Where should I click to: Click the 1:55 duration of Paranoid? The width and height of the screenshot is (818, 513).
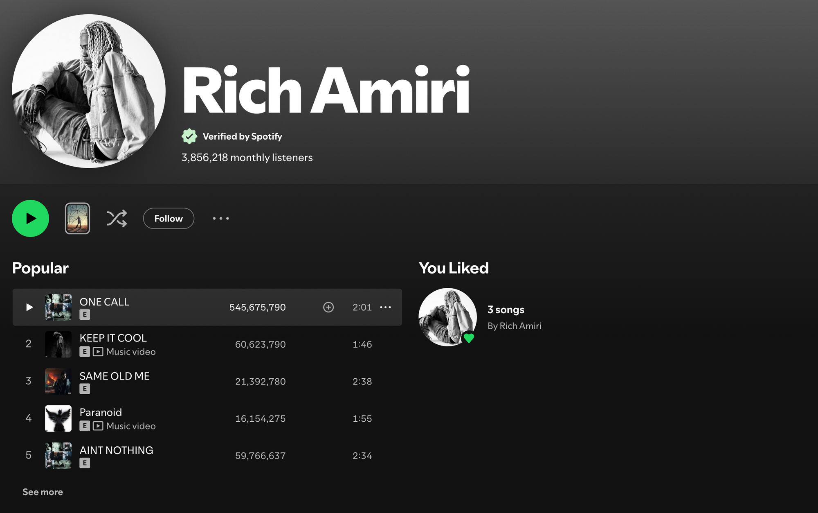[x=362, y=418]
